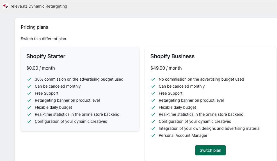Select the Shopify Starter plan heading
The width and height of the screenshot is (277, 161).
click(x=46, y=56)
